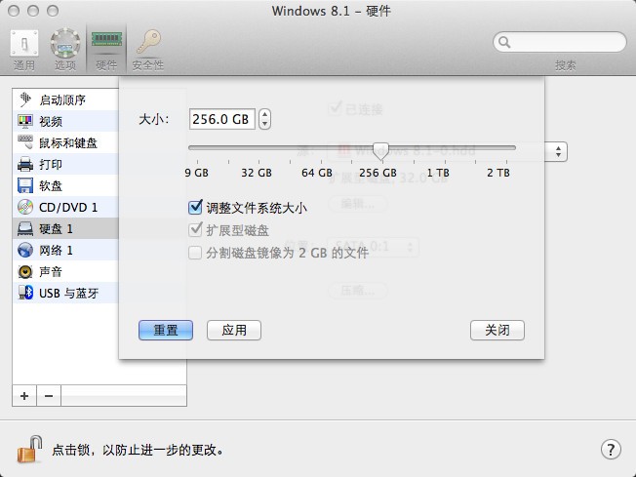
Task: Click the dimmed 编辑... button
Action: click(x=358, y=203)
